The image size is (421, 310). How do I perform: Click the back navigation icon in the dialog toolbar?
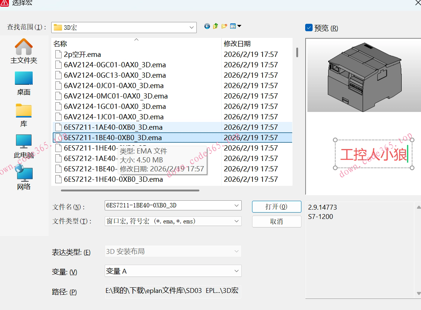pyautogui.click(x=207, y=26)
